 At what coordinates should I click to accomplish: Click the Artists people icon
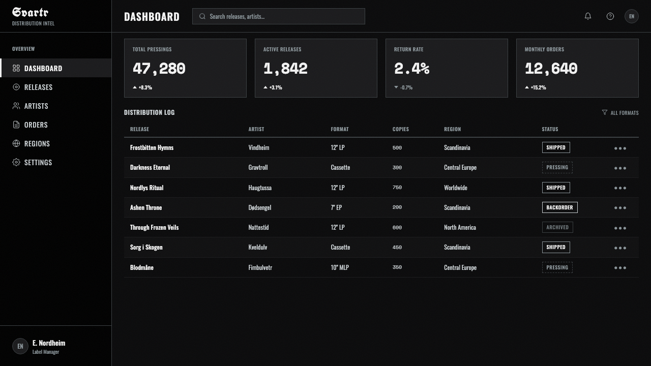pyautogui.click(x=16, y=106)
